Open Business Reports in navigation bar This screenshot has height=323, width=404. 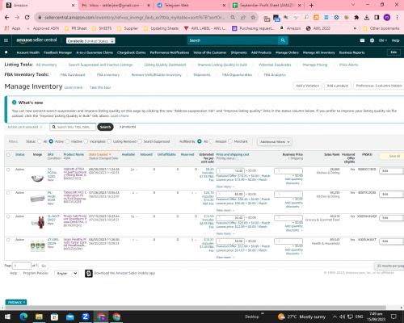coord(351,52)
